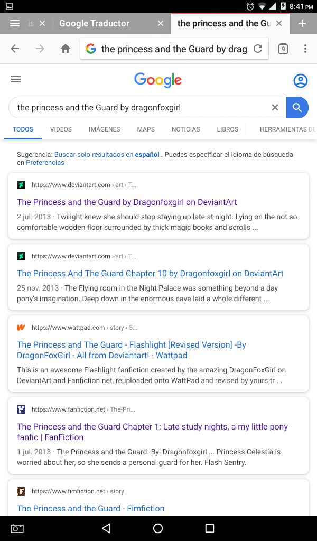Open a new tab with plus icon
The image size is (317, 541).
point(302,23)
